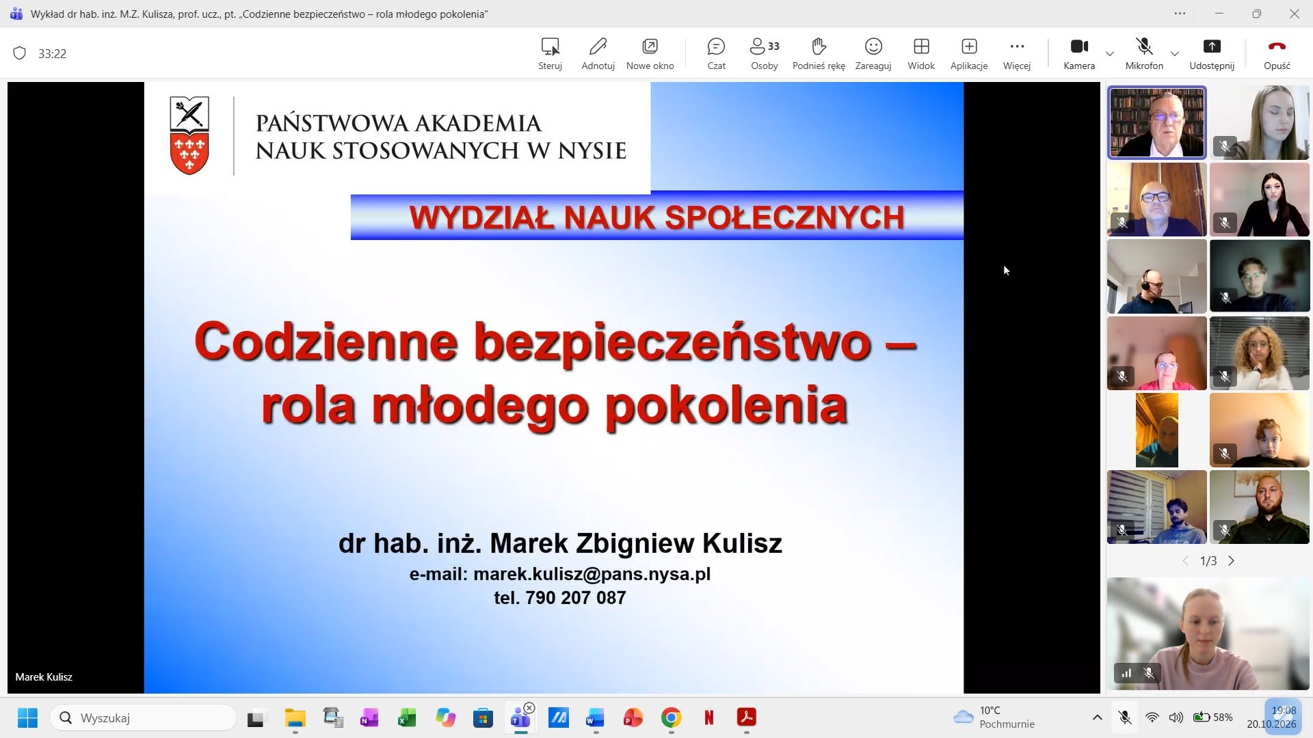Unmute with the Mikrofon button
1313x738 pixels.
click(1144, 54)
